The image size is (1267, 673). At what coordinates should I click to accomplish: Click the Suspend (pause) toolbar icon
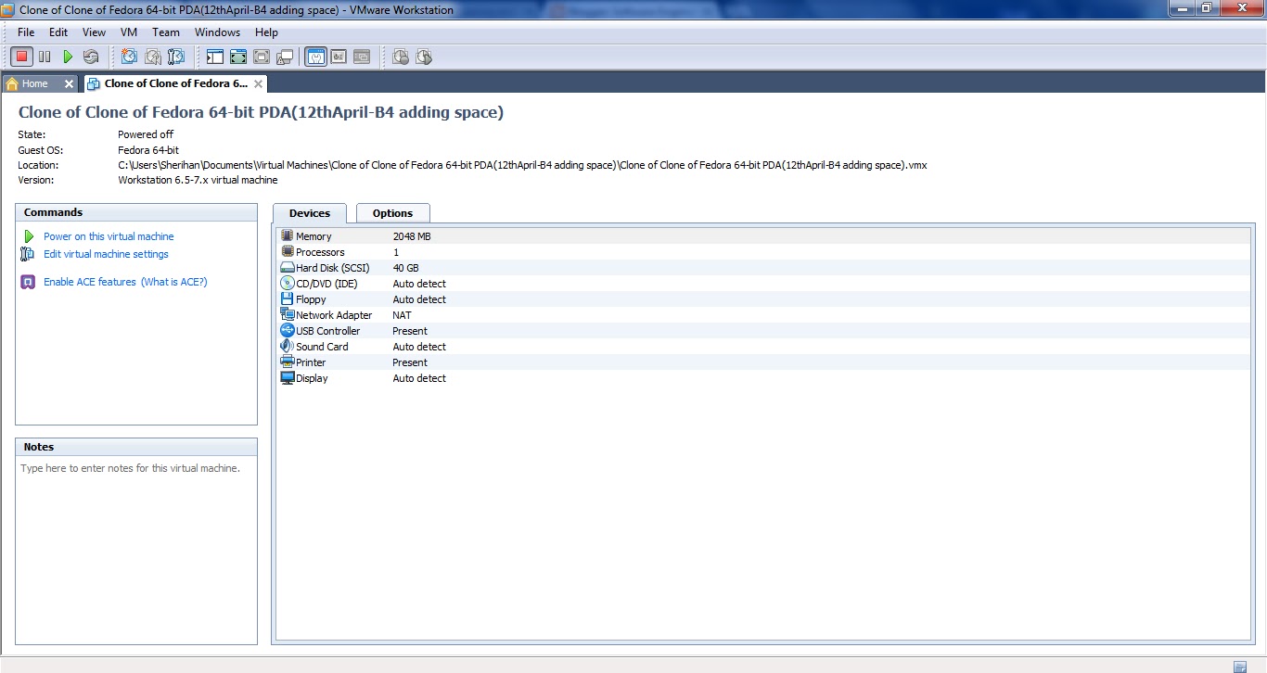click(x=45, y=57)
